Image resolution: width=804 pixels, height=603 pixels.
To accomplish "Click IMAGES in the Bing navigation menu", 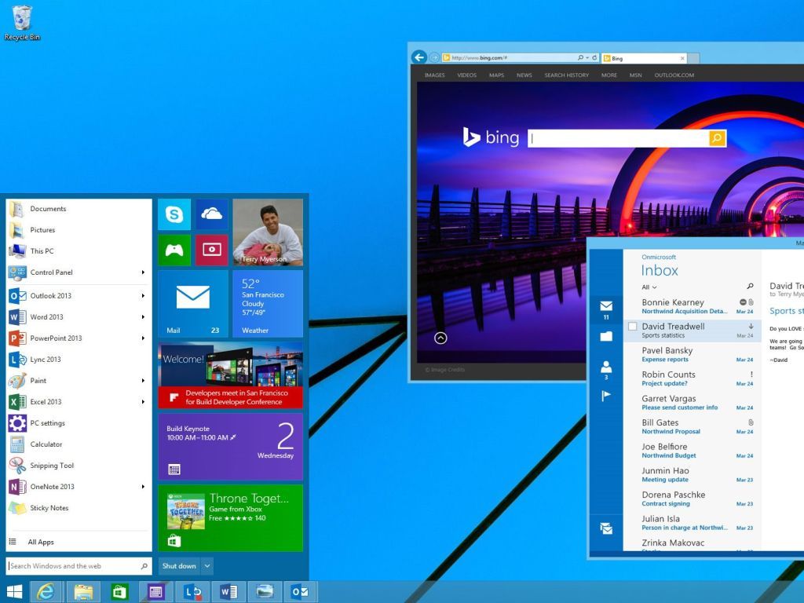I will pos(434,75).
